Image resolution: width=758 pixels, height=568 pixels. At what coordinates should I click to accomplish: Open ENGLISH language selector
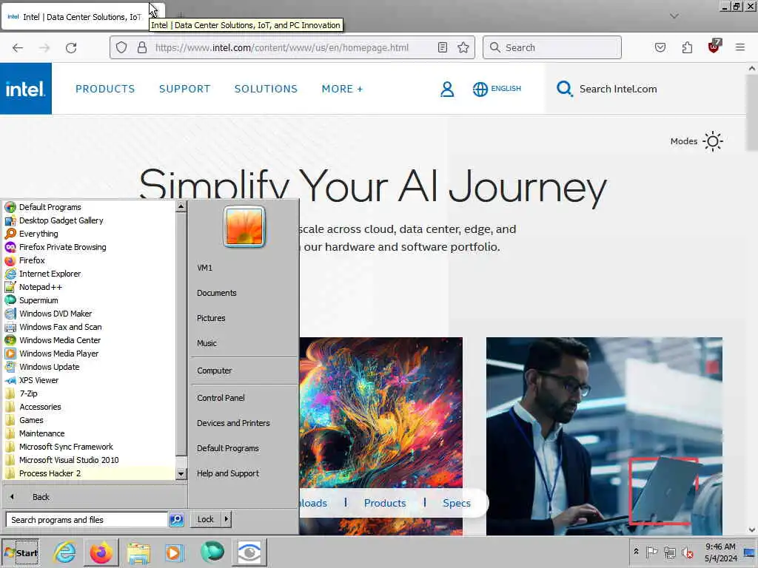point(497,89)
